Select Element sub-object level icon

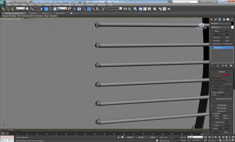click(x=228, y=75)
